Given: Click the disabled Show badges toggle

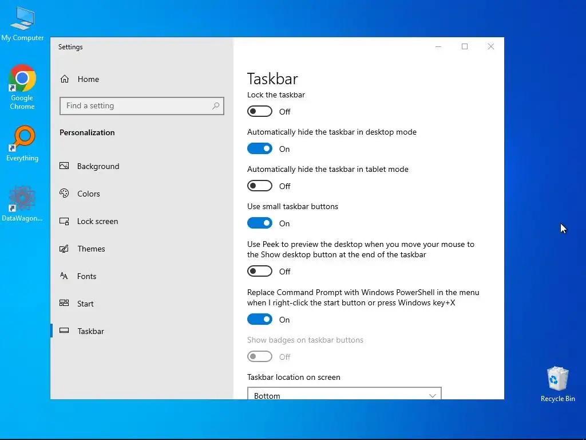Looking at the screenshot, I should point(260,356).
